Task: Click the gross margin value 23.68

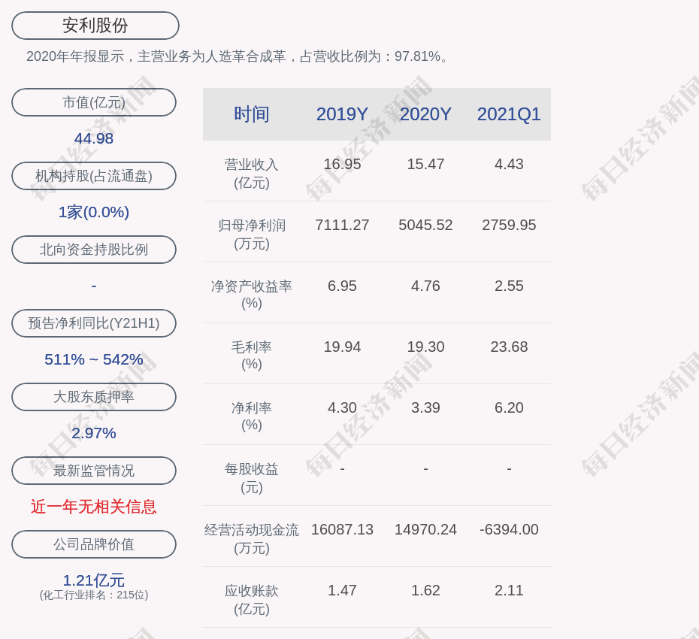Action: click(509, 347)
